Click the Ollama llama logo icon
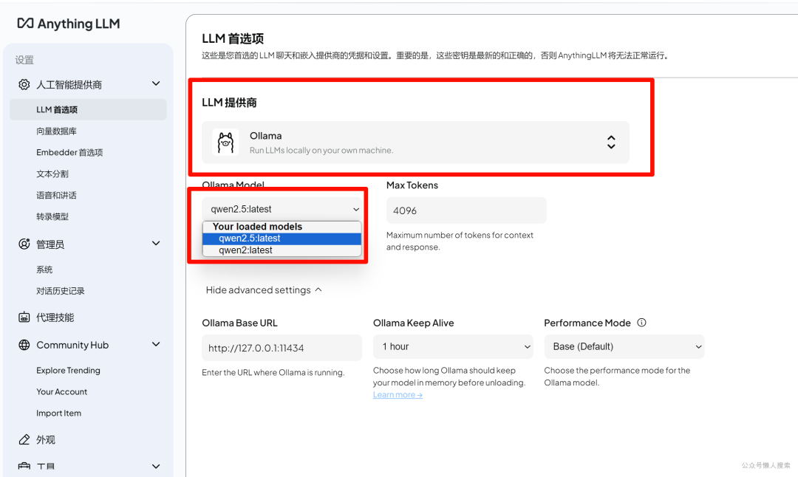The width and height of the screenshot is (798, 477). [225, 143]
